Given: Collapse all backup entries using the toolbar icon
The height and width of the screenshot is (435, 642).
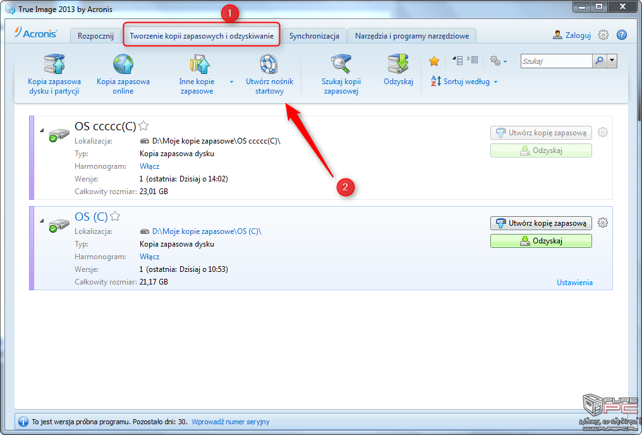Looking at the screenshot, I should pyautogui.click(x=457, y=61).
